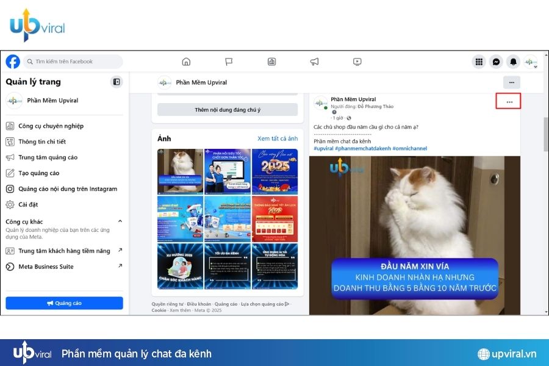Open the Video play icon in top bar

[x=357, y=62]
